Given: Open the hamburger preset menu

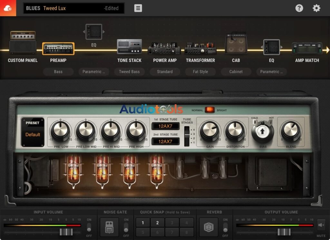Looking at the screenshot, I should [x=138, y=8].
